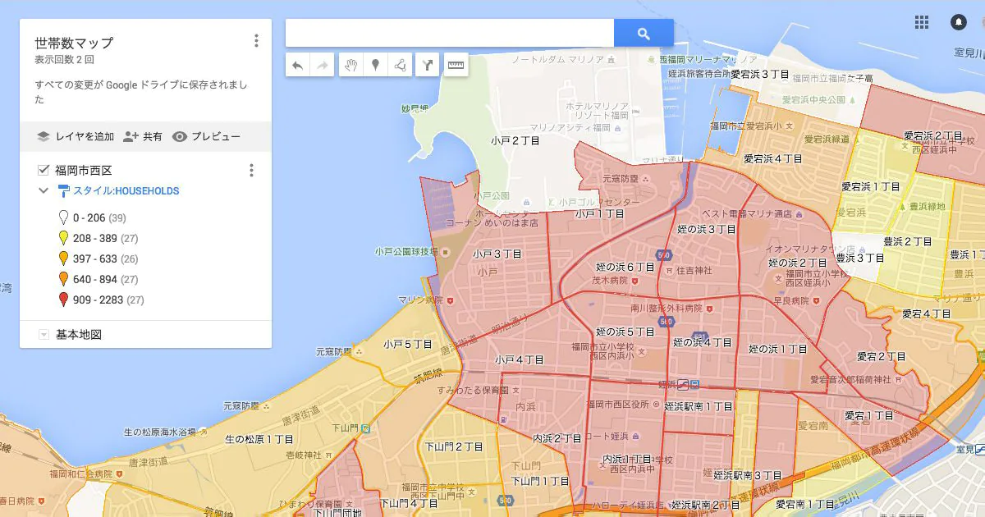Viewport: 985px width, 517px height.
Task: Open プレビュー map preview
Action: [x=206, y=137]
